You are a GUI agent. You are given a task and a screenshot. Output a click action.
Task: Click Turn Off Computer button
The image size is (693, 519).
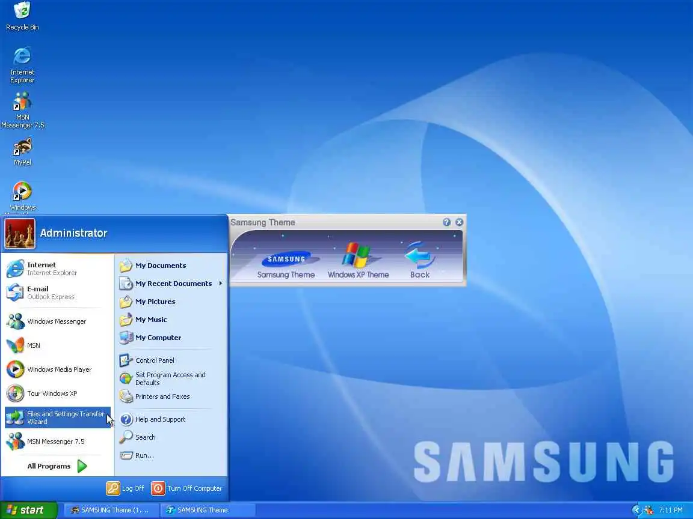click(x=186, y=488)
